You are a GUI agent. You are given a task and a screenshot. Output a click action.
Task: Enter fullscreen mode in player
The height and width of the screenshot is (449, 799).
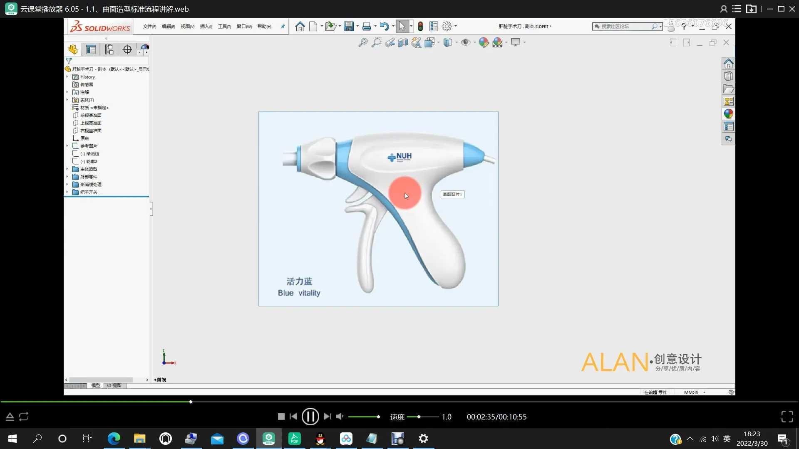787,417
